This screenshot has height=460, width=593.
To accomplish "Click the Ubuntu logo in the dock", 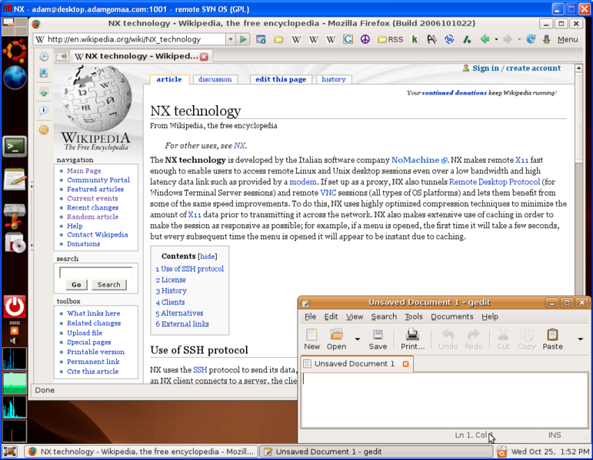I will pos(15,51).
